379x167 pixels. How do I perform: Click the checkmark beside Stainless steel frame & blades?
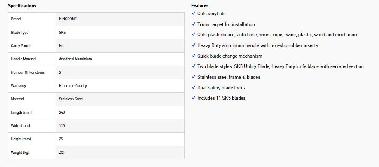tap(193, 77)
